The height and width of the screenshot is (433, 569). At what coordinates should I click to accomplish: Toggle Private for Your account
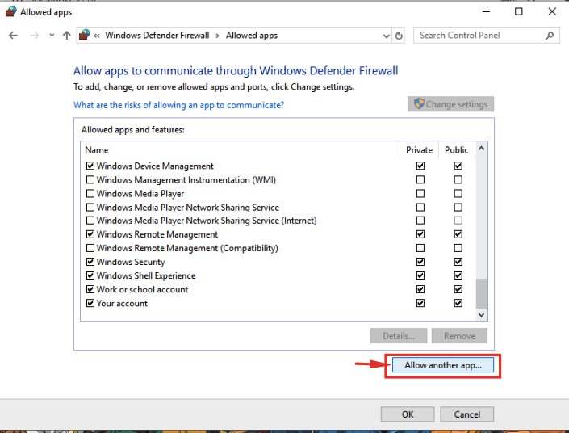click(x=420, y=303)
